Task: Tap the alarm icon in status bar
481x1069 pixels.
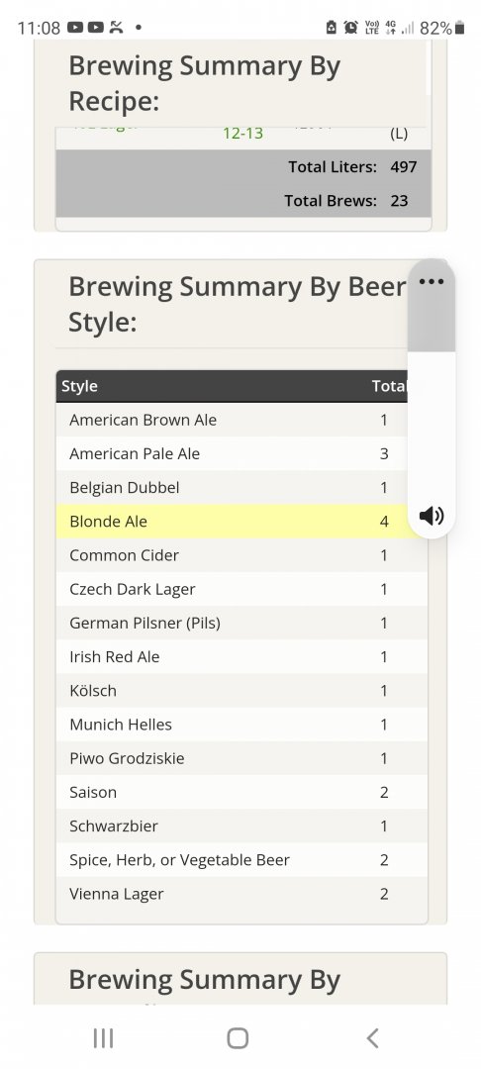Action: tap(351, 28)
